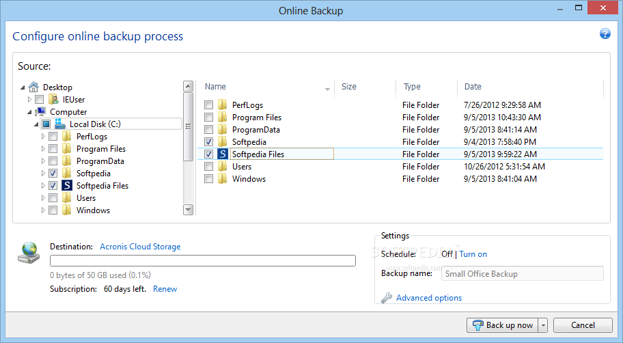
Task: Select the tree scrollbar thumb
Action: (x=188, y=127)
